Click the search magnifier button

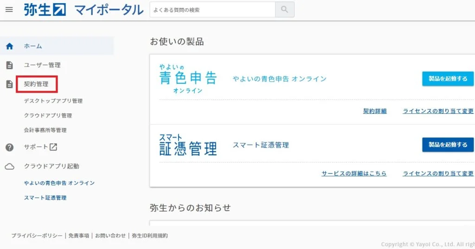284,9
